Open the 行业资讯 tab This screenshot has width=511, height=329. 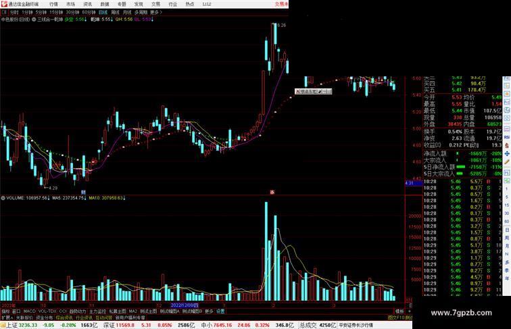click(84, 318)
